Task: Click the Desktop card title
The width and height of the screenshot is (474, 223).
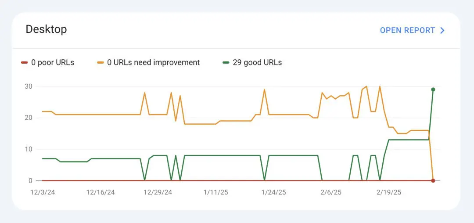Action: coord(46,29)
